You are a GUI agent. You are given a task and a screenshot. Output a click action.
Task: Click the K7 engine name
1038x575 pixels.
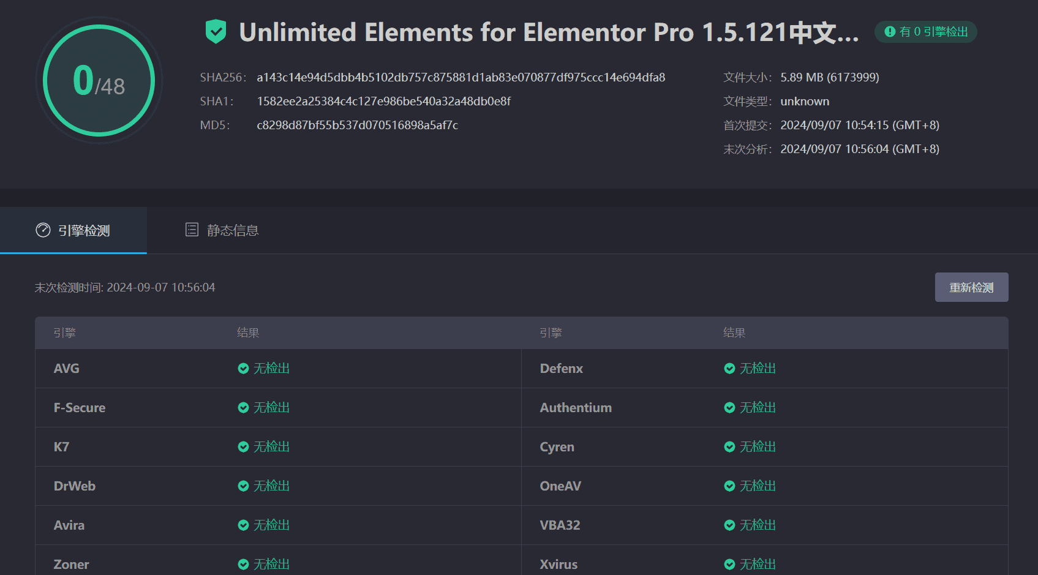(61, 447)
